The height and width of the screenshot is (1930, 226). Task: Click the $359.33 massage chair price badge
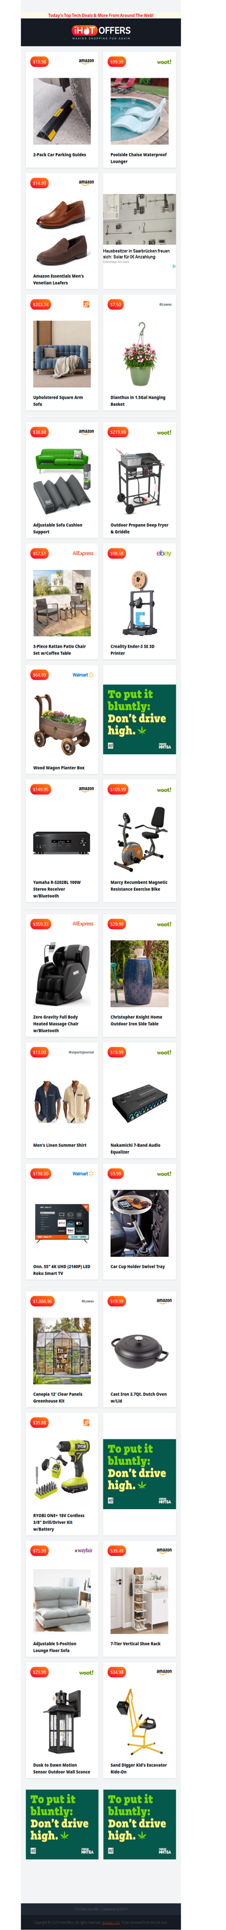click(40, 924)
